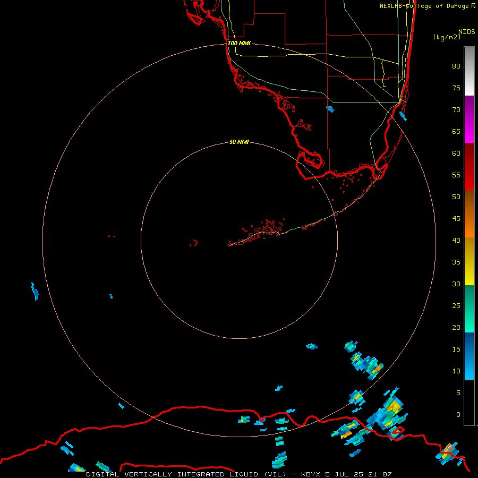
Task: Pick the dark red segment of the color bar
Action: click(469, 166)
